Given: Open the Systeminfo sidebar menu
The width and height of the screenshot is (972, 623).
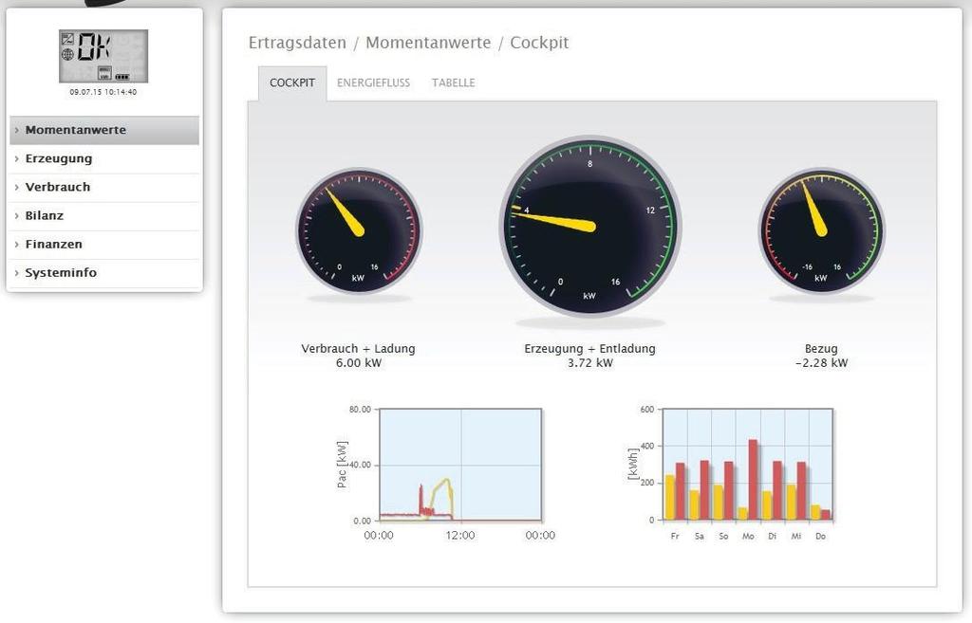Looking at the screenshot, I should coord(104,272).
